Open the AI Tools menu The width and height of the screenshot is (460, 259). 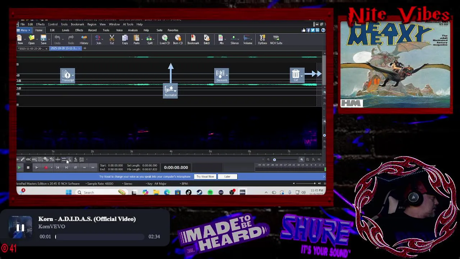tap(128, 24)
